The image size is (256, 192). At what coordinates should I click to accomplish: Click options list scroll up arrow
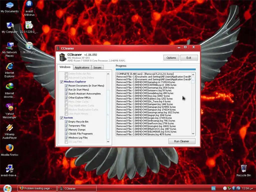point(108,74)
